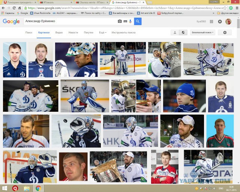Open the account profile avatar
The image size is (240, 192).
228,21
